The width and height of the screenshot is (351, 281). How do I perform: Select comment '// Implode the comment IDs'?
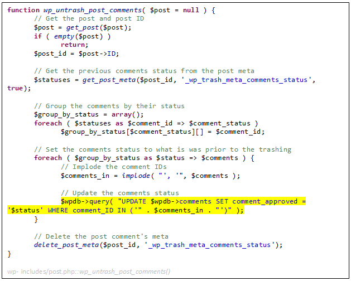[x=114, y=167]
